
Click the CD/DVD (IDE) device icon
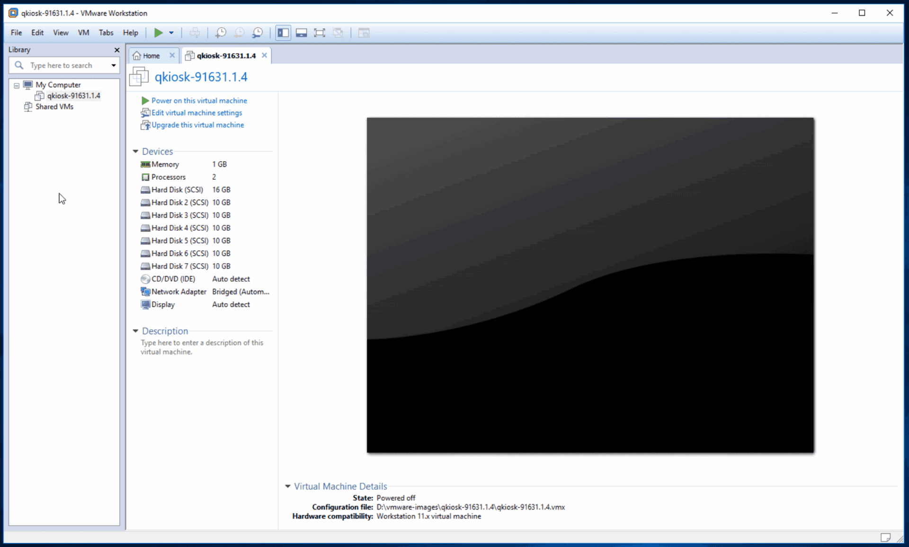[146, 279]
